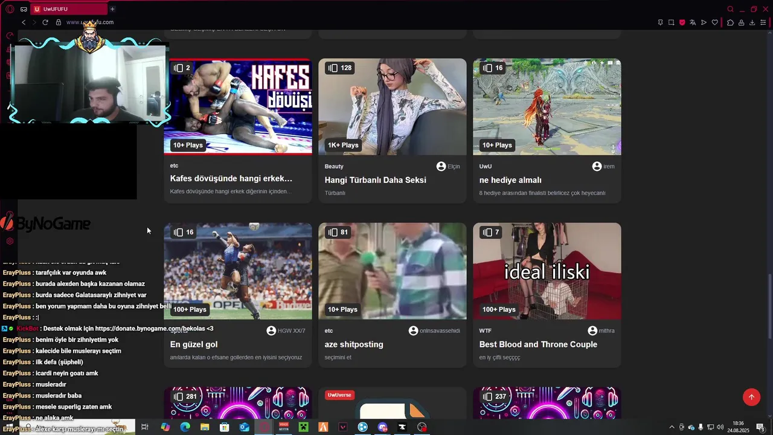Open the snapshot capture tool icon
The height and width of the screenshot is (435, 773).
pos(671,22)
